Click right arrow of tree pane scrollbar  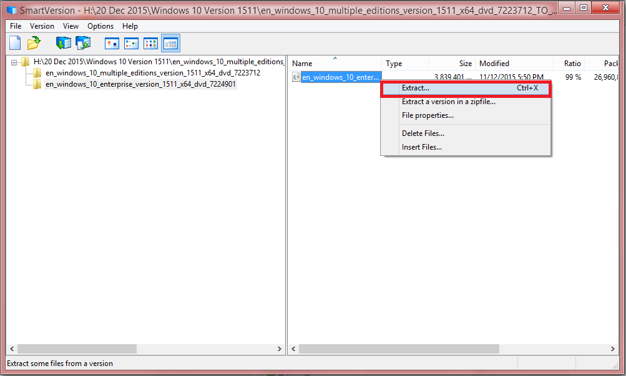(279, 349)
